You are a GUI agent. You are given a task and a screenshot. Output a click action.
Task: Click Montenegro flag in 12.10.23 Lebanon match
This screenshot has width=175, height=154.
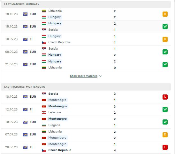tap(44, 106)
